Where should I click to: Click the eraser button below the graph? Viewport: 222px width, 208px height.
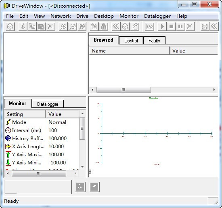pos(94,187)
